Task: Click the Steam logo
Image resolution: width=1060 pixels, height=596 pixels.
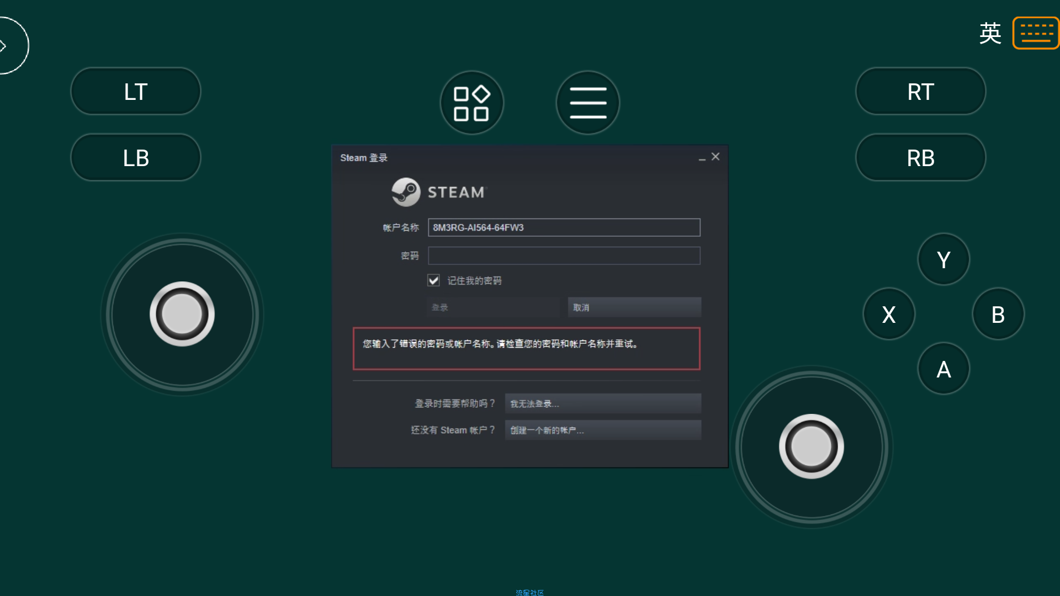Action: click(439, 192)
